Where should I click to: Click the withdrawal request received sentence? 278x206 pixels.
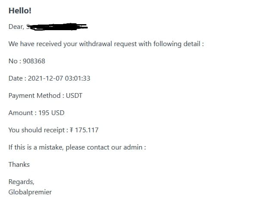(x=106, y=44)
